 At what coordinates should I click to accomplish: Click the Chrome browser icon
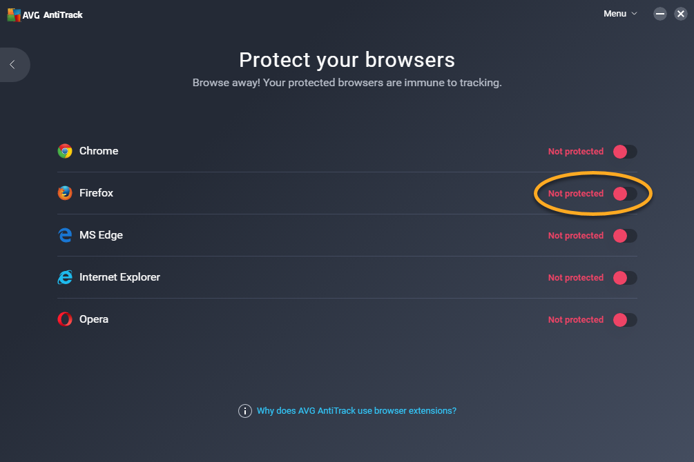coord(65,151)
